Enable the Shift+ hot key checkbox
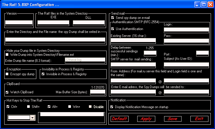Viewport: 215px width, 129px height. [29, 107]
